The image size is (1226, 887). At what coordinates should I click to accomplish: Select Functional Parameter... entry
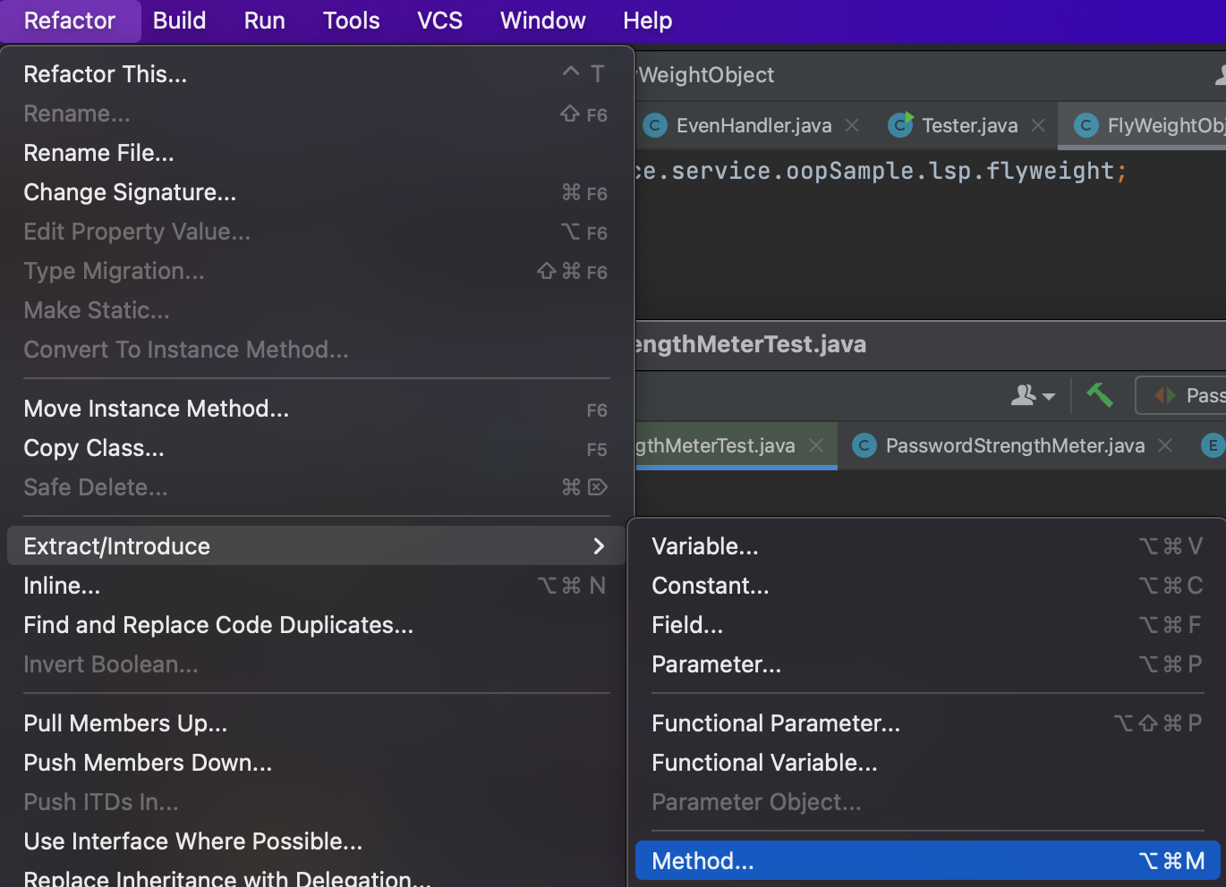(x=927, y=723)
